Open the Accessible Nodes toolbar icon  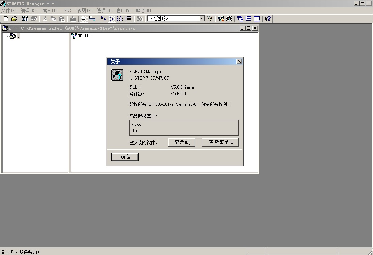click(x=25, y=18)
